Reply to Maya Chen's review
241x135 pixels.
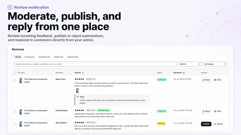[206, 80]
